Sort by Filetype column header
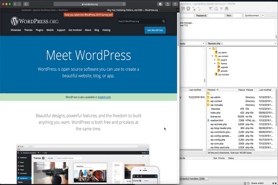278x185 pixels. (249, 90)
